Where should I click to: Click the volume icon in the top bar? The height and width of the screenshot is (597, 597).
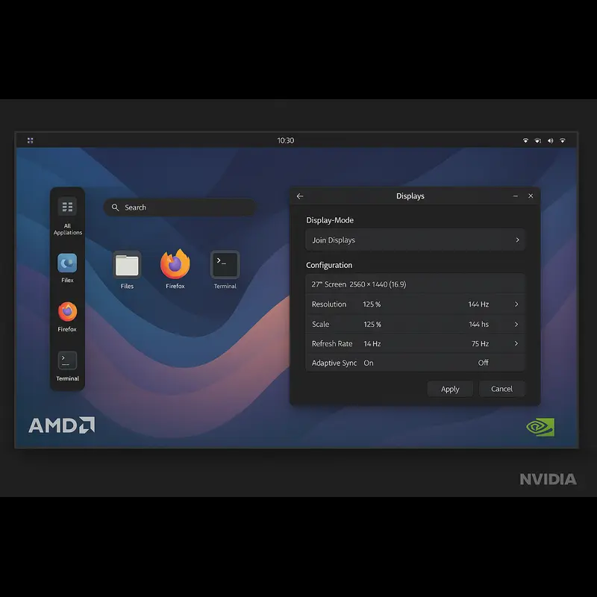click(x=550, y=140)
